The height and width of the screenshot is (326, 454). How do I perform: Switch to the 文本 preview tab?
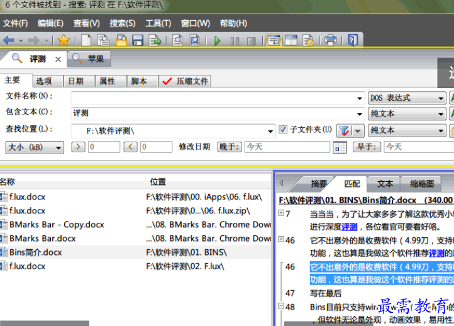coord(385,184)
